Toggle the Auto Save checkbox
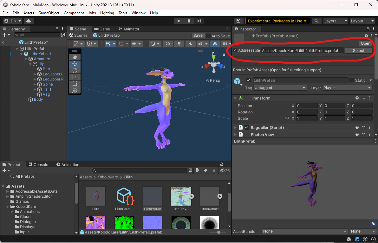This screenshot has height=243, width=378. click(209, 36)
